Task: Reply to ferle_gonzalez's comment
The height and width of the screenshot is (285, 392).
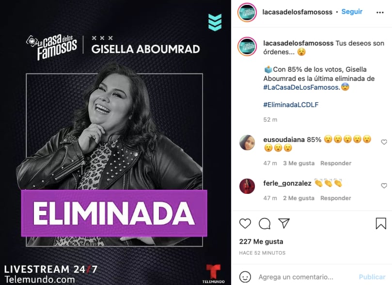Action: click(x=336, y=198)
